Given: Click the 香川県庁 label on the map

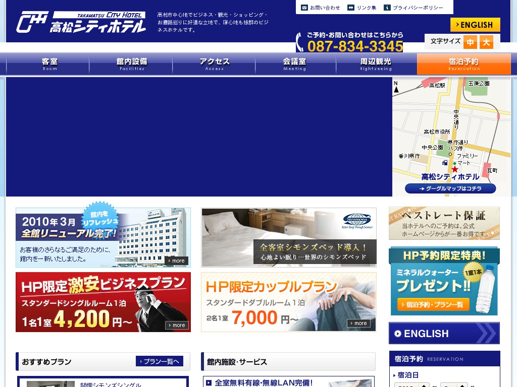Looking at the screenshot, I should (x=409, y=156).
